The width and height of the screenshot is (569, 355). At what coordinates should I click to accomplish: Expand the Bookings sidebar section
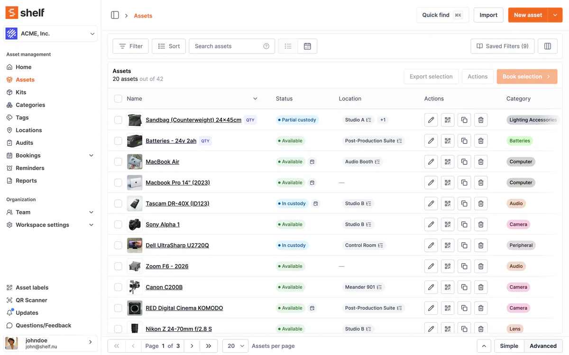[92, 155]
